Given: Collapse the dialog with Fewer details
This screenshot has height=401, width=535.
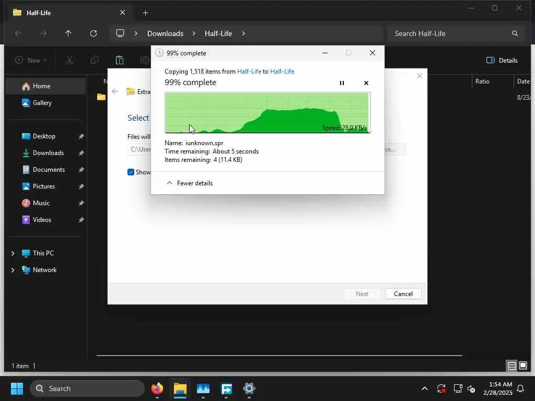Looking at the screenshot, I should pyautogui.click(x=190, y=183).
